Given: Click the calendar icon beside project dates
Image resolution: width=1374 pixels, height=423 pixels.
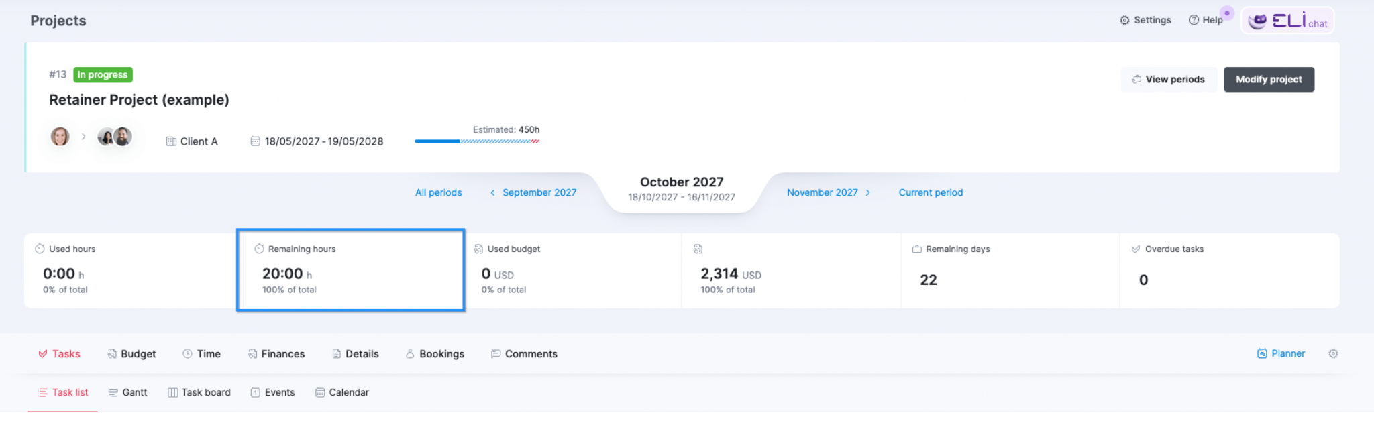Looking at the screenshot, I should click(255, 141).
